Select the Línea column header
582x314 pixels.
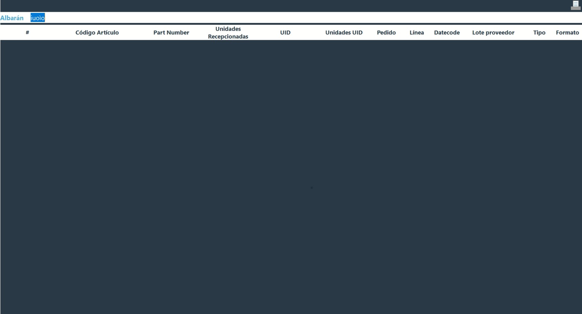416,32
